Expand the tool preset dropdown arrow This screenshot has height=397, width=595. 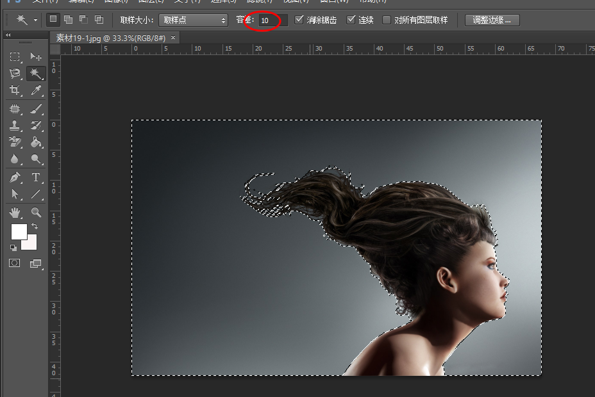(35, 20)
